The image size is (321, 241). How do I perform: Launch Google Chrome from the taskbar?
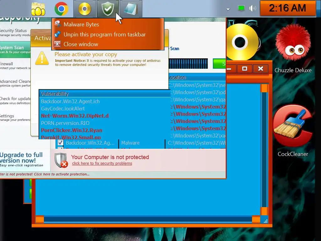pyautogui.click(x=61, y=9)
